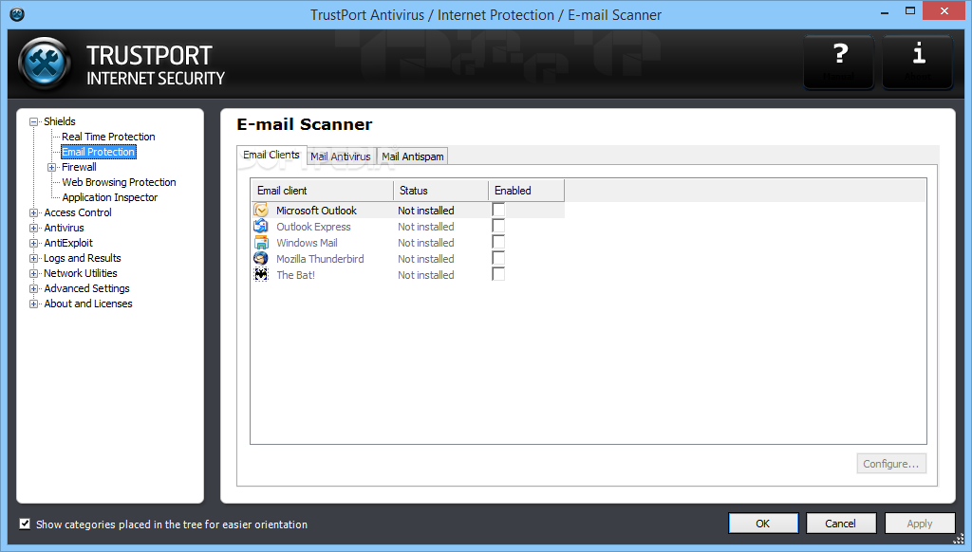The image size is (972, 552).
Task: Switch to the Email Clients tab
Action: (271, 155)
